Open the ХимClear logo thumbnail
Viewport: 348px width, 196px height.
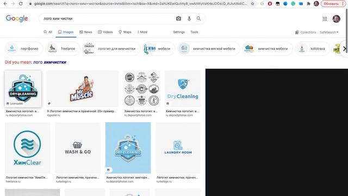coord(28,148)
